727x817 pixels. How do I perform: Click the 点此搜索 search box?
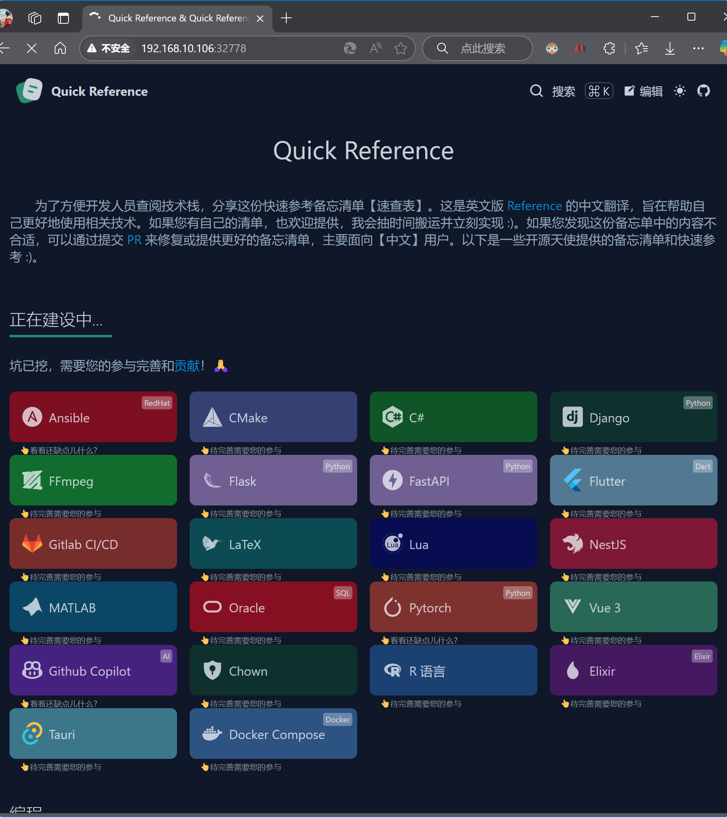[482, 48]
